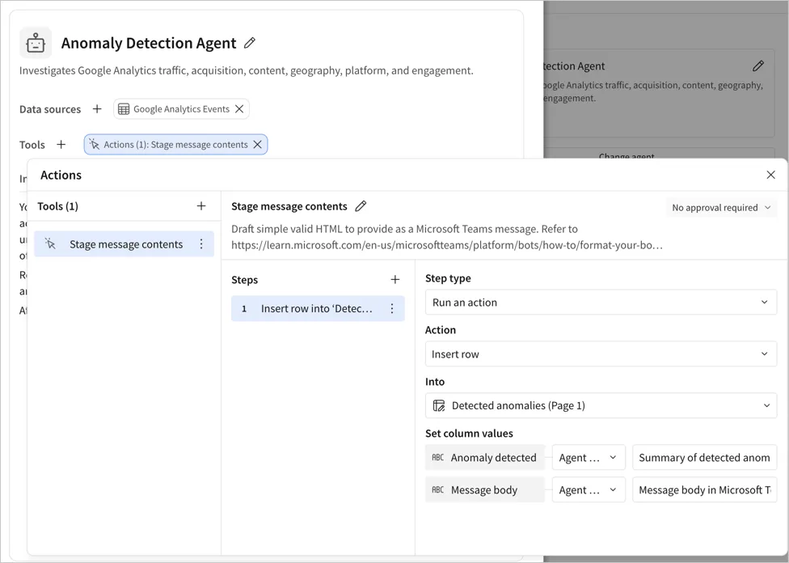Rename the Stage message contents action
This screenshot has width=789, height=563.
(x=361, y=206)
